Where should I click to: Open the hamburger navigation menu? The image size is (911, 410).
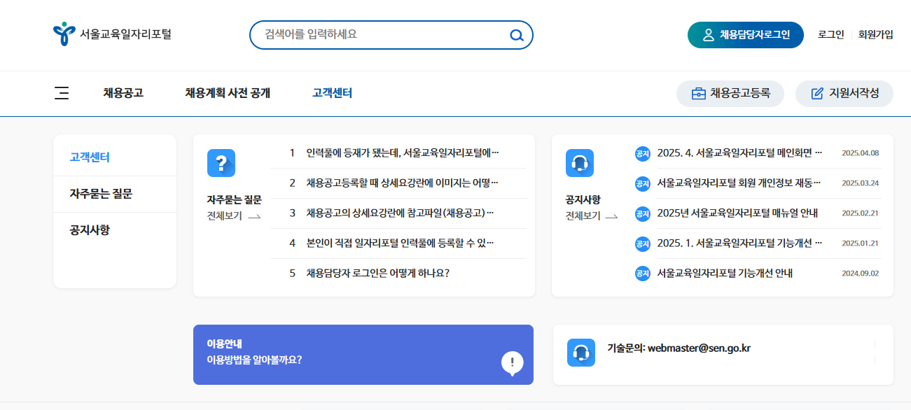[62, 93]
